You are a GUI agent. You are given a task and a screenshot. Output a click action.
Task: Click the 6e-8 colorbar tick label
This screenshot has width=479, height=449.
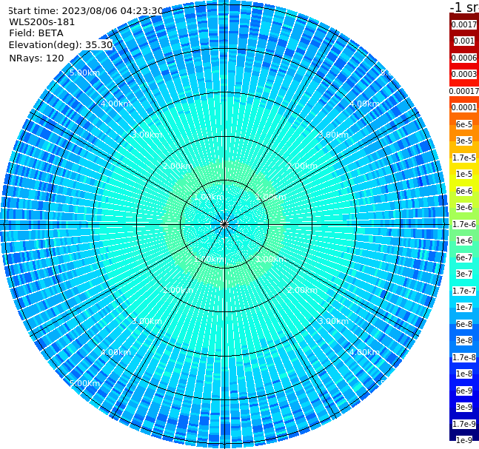tap(464, 324)
